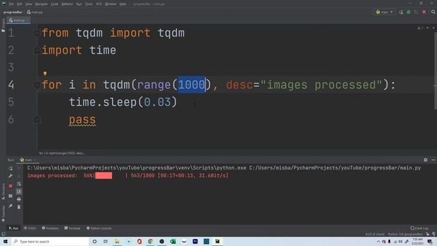The width and height of the screenshot is (437, 246).
Task: Open the Window menu
Action: (111, 4)
